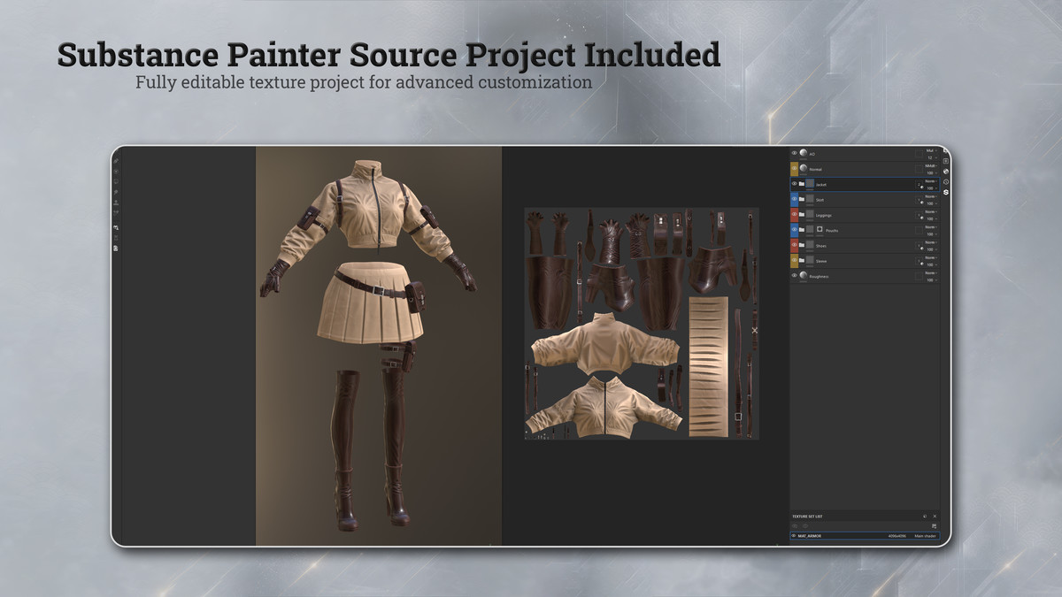Click the Normal layer sphere thumbnail
The width and height of the screenshot is (1062, 597).
[804, 168]
